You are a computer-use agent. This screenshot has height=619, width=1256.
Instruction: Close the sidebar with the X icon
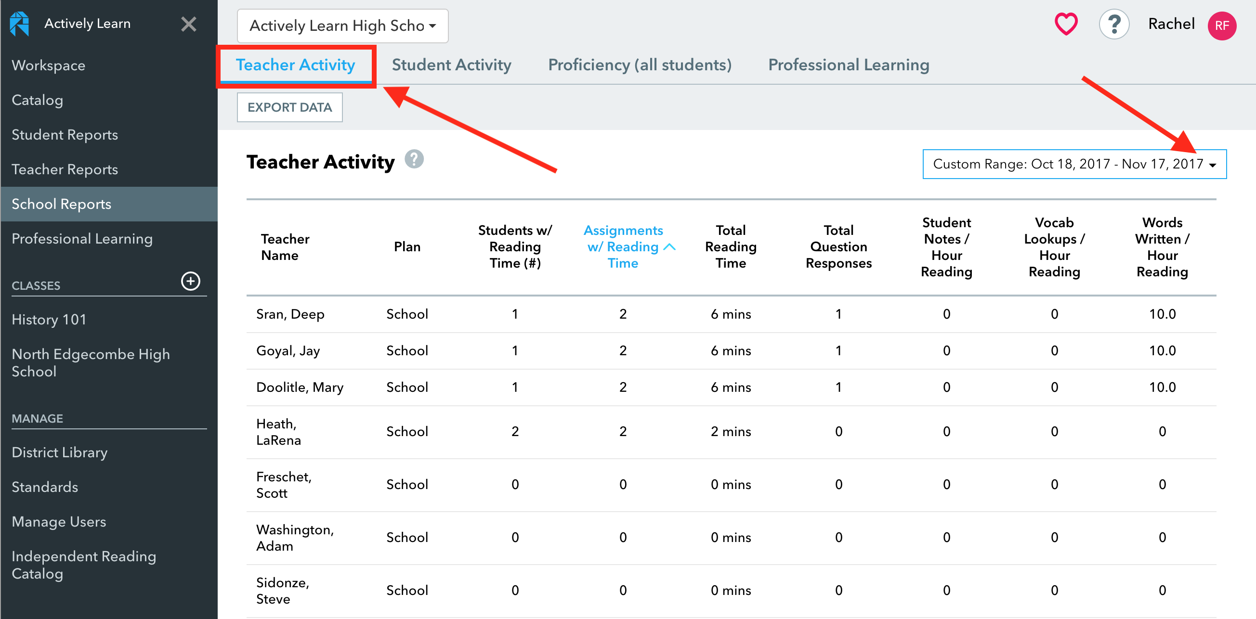pyautogui.click(x=189, y=24)
